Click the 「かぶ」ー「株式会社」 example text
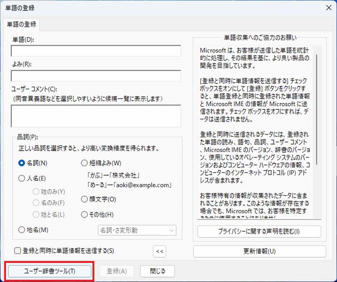The height and width of the screenshot is (282, 337). coord(114,175)
